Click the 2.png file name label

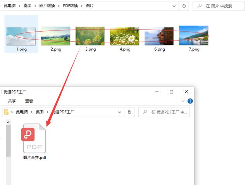coord(56,49)
